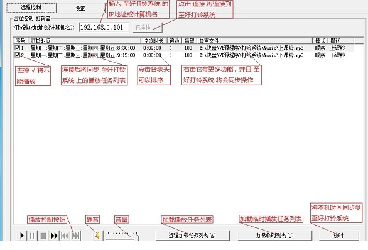Click the 校时 time sync button
The width and height of the screenshot is (368, 250).
(x=338, y=235)
